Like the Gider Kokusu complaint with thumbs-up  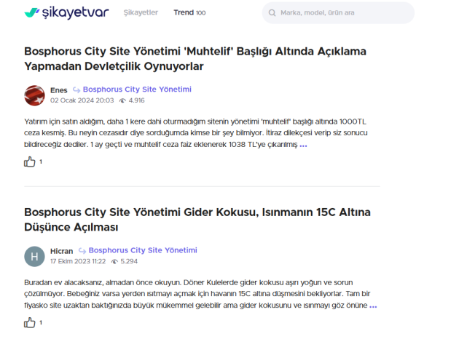[30, 322]
